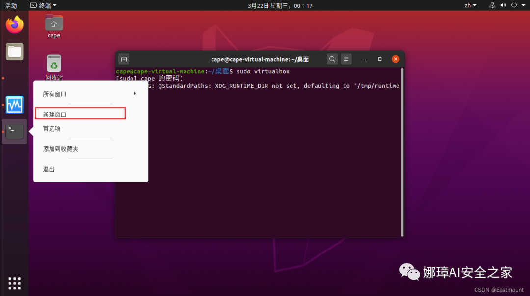This screenshot has height=296, width=530.
Task: Open terminal search magnifier icon
Action: (x=332, y=59)
